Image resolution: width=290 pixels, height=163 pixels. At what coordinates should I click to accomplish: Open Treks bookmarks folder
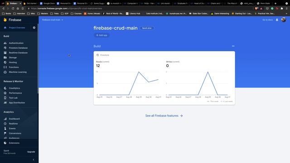click(54, 14)
